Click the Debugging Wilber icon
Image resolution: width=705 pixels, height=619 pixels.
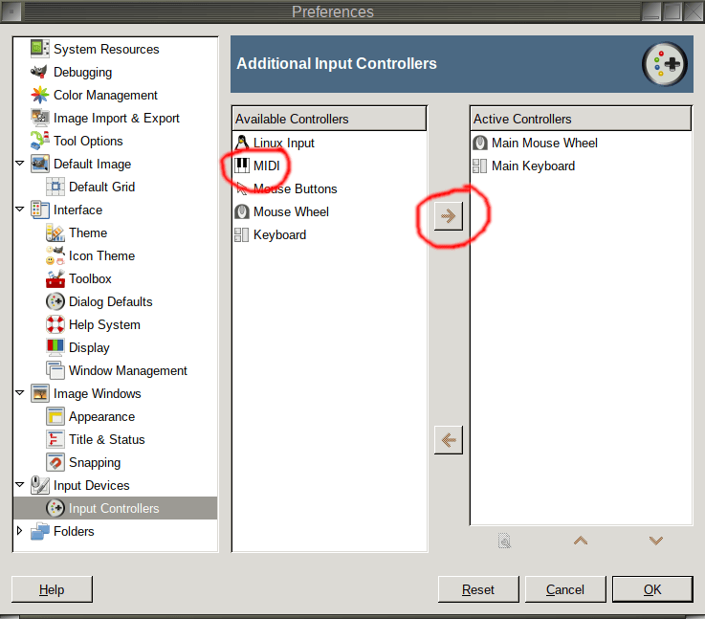39,72
